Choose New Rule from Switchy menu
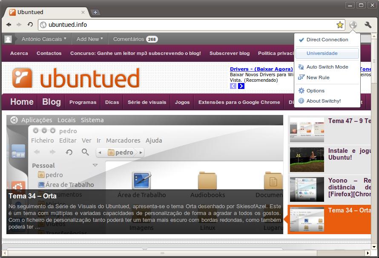379x258 pixels. tap(327, 77)
